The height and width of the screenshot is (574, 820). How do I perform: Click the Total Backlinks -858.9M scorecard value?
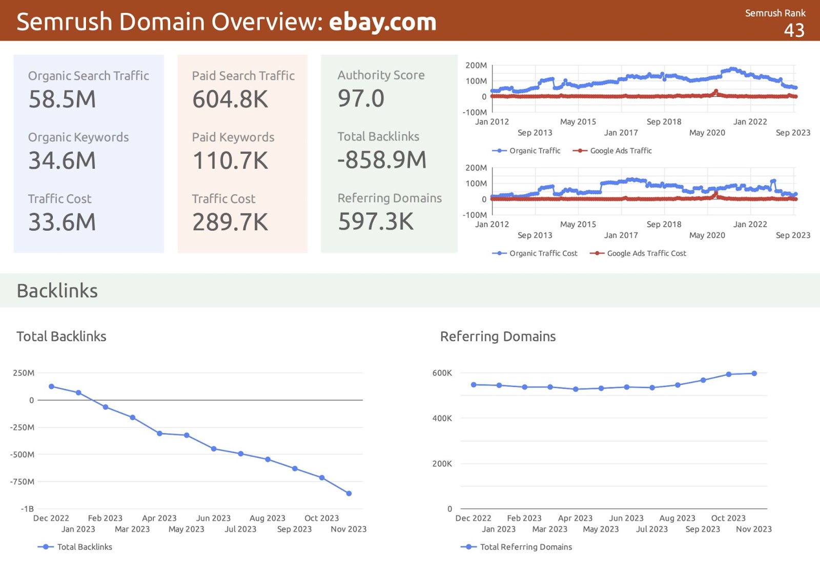pos(382,160)
